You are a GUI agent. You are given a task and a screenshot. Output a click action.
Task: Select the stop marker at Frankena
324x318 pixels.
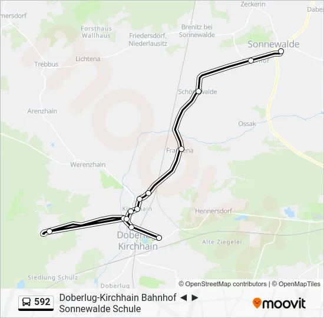pyautogui.click(x=181, y=149)
